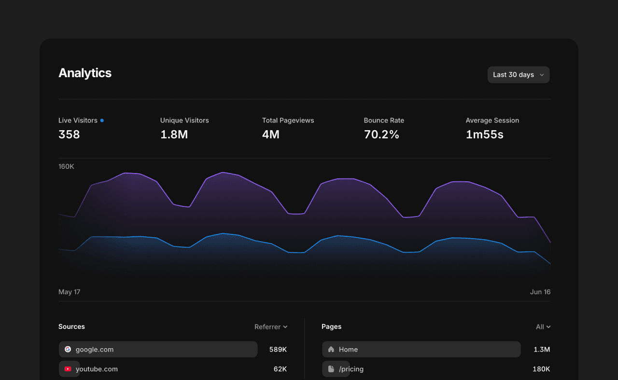The width and height of the screenshot is (618, 380).
Task: Click the 180K /pricing count
Action: click(x=541, y=369)
